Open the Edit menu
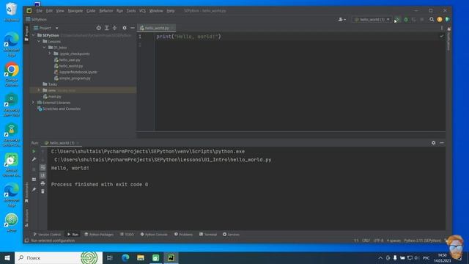Screen dimensions: 469x264 pyautogui.click(x=49, y=11)
